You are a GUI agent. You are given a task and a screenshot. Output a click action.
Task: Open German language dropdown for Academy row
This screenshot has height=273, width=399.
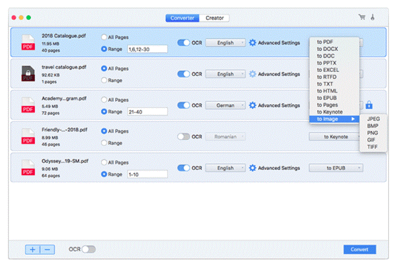(225, 105)
